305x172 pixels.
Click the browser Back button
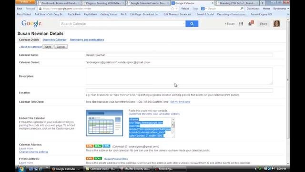tap(20, 9)
